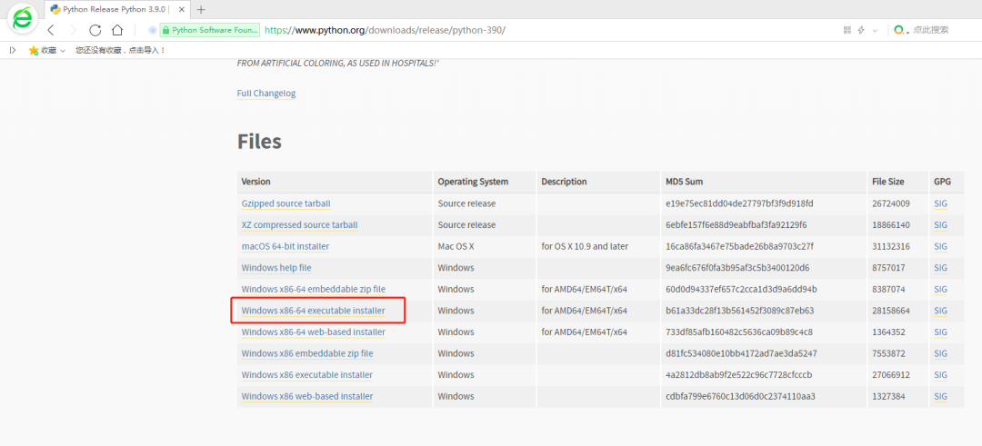Open SIG link for x86 embeddable zip
The image size is (982, 446).
(x=940, y=353)
